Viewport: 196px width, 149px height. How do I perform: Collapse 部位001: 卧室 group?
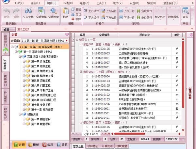coord(81,44)
